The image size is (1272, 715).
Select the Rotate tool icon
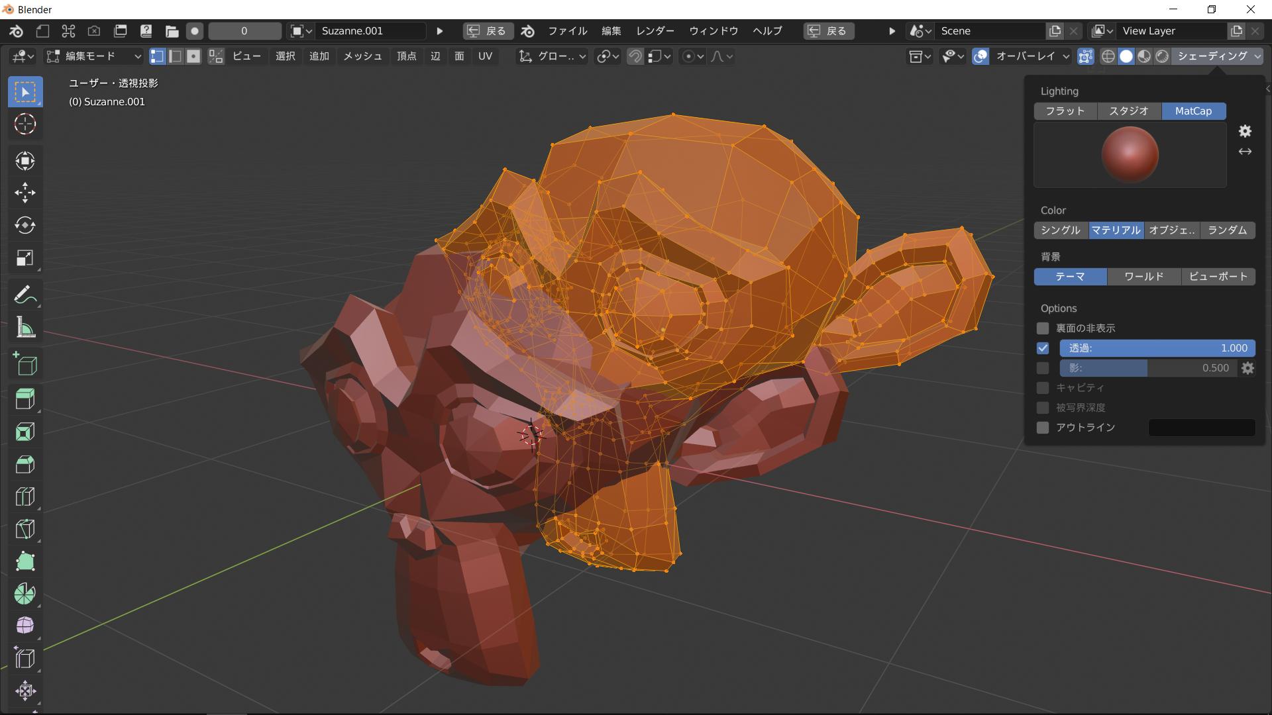[x=25, y=225]
